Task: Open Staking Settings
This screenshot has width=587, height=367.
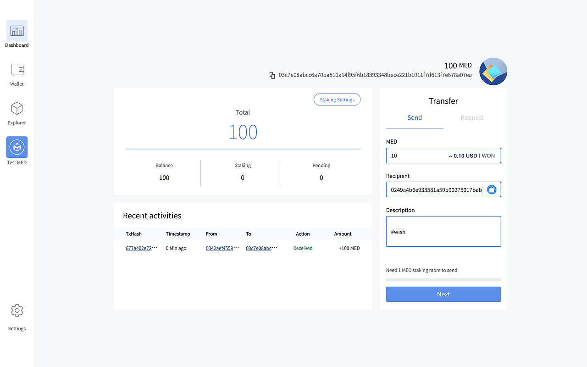Action: click(x=337, y=100)
